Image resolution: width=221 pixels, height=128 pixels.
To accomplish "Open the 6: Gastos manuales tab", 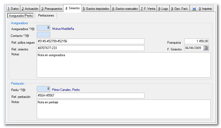I will (x=125, y=9).
